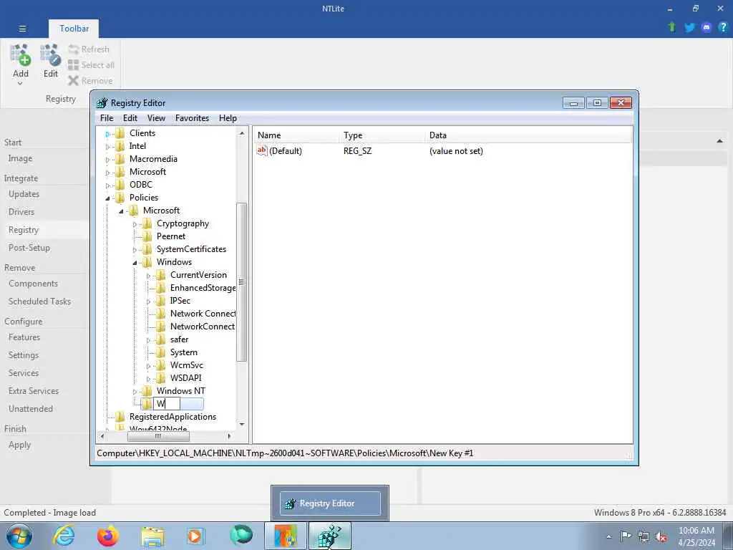Click the Add registry icon in NTLite toolbar

tap(21, 55)
